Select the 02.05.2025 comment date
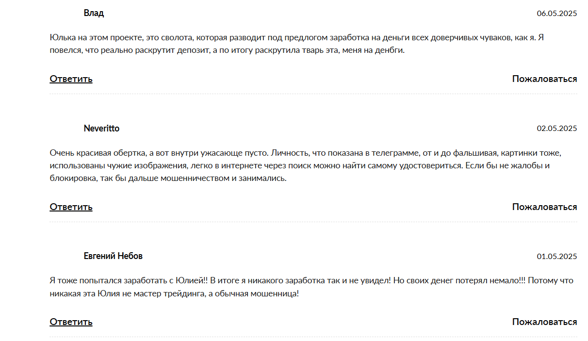Screen dimensions: 588x341 click(556, 129)
